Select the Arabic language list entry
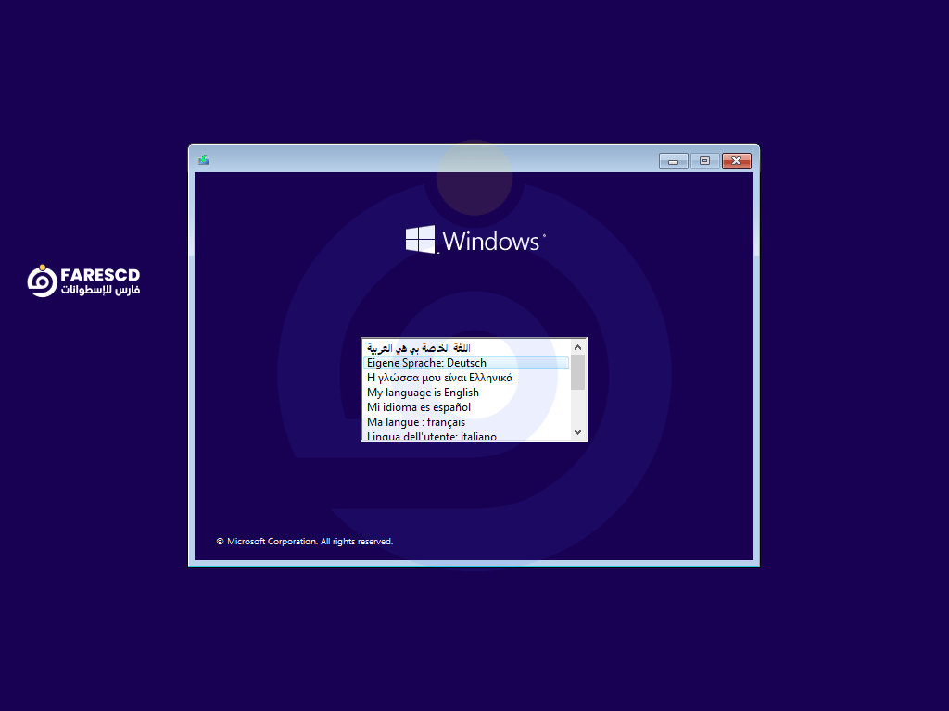 pos(466,348)
